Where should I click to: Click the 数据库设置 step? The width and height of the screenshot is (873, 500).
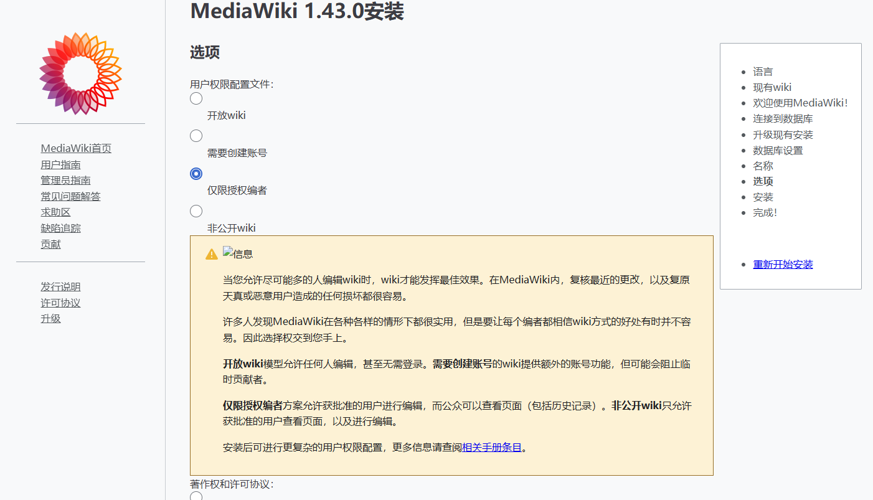point(778,150)
